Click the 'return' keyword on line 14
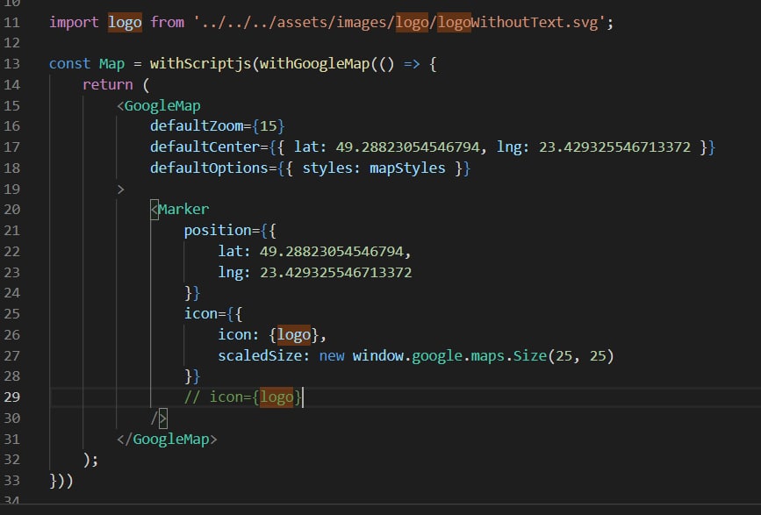Viewport: 761px width, 515px height. point(108,85)
